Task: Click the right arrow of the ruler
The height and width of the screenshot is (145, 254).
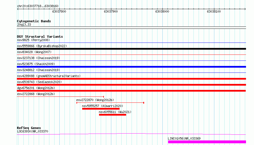Action: [245, 9]
